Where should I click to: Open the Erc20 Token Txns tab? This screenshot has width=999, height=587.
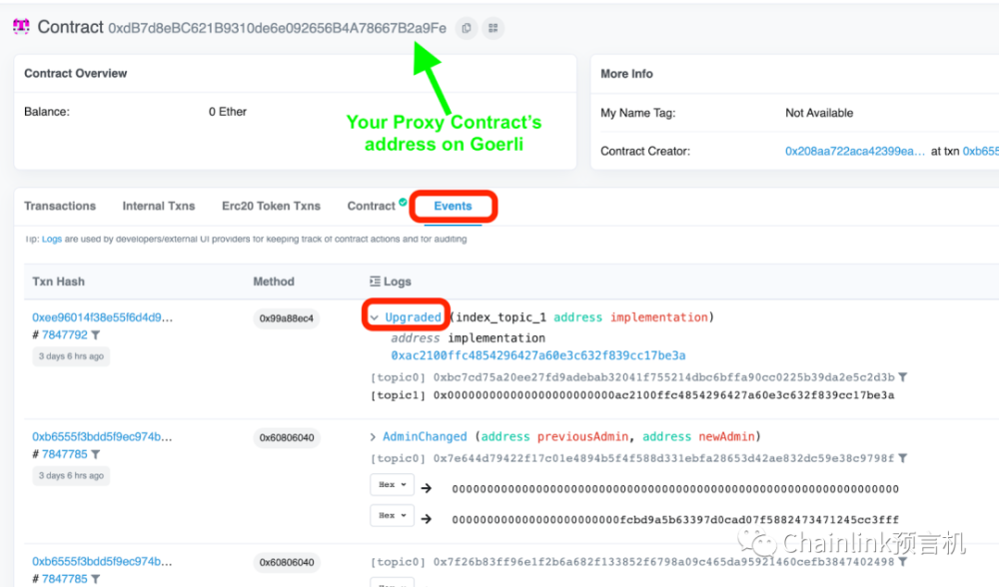pos(271,206)
